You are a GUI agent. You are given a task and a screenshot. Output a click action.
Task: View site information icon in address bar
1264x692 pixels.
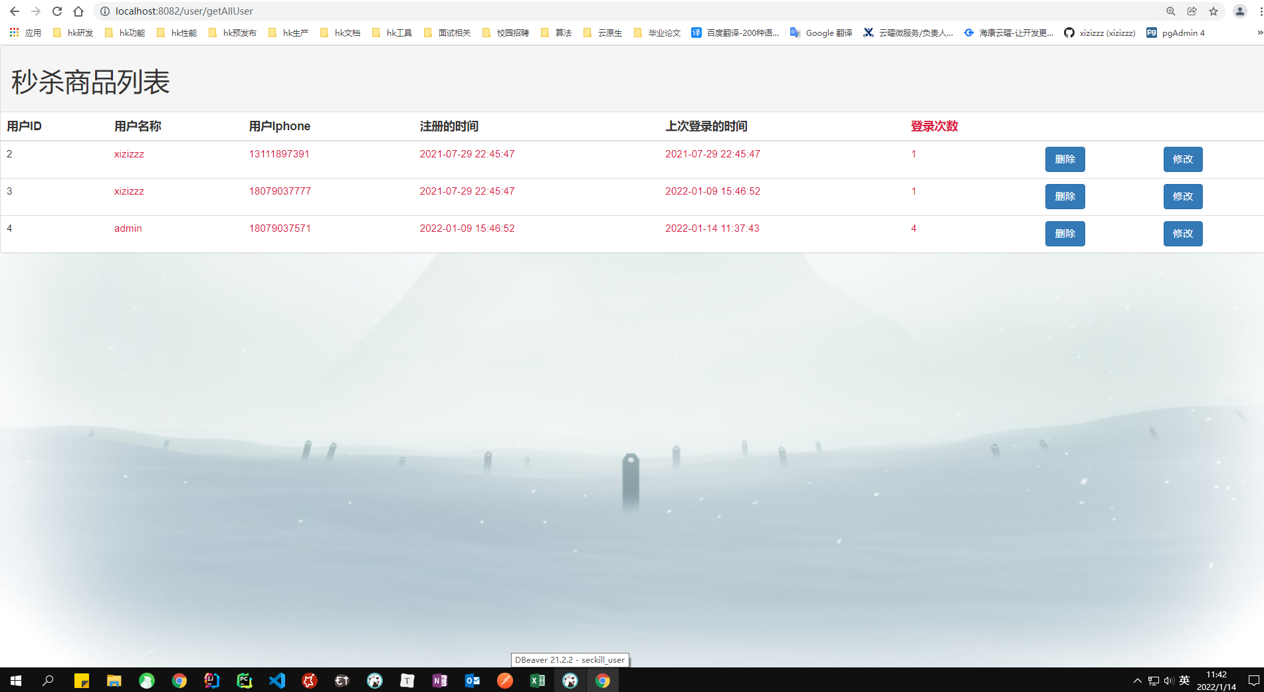tap(104, 11)
